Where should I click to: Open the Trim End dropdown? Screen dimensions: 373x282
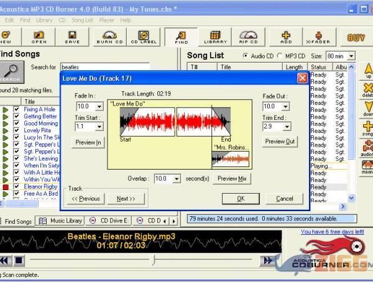pyautogui.click(x=287, y=127)
